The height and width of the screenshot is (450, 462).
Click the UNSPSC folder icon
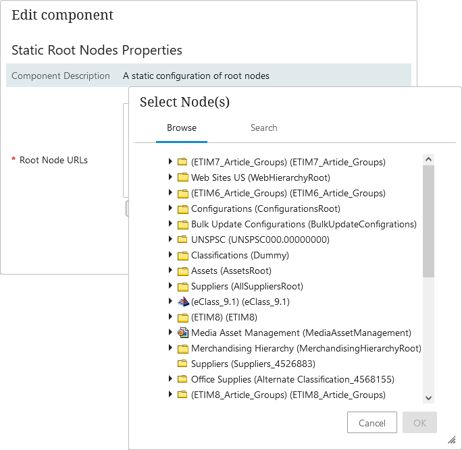tap(182, 240)
